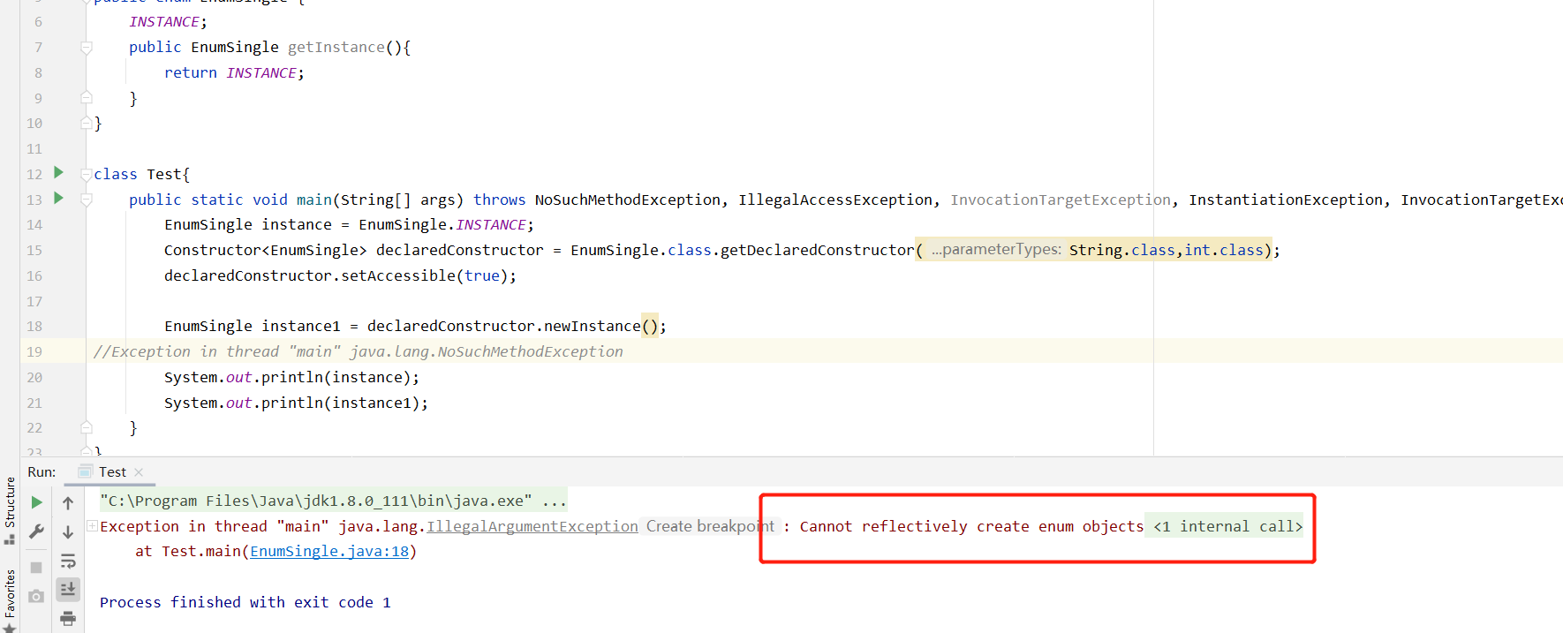Select the Test tab in Run panel
The width and height of the screenshot is (1563, 633).
point(112,472)
